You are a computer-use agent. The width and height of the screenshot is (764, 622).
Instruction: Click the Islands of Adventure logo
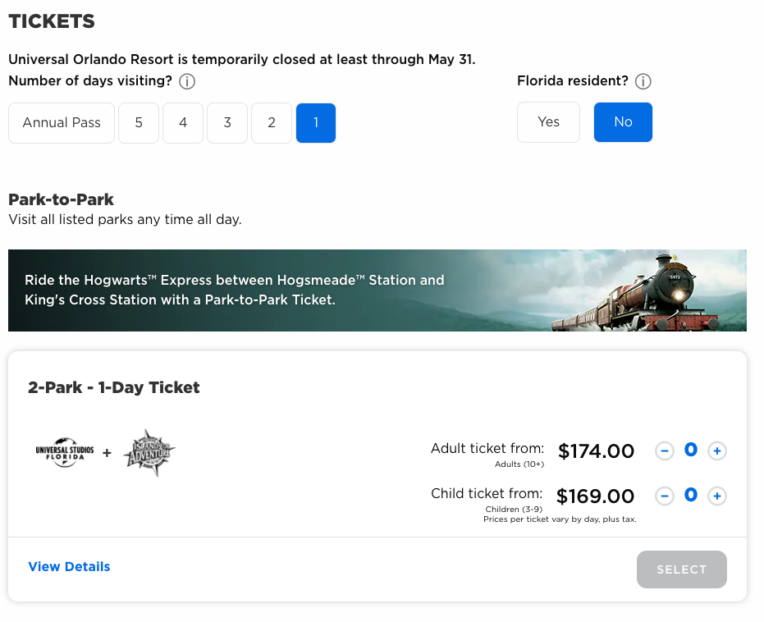pos(149,452)
